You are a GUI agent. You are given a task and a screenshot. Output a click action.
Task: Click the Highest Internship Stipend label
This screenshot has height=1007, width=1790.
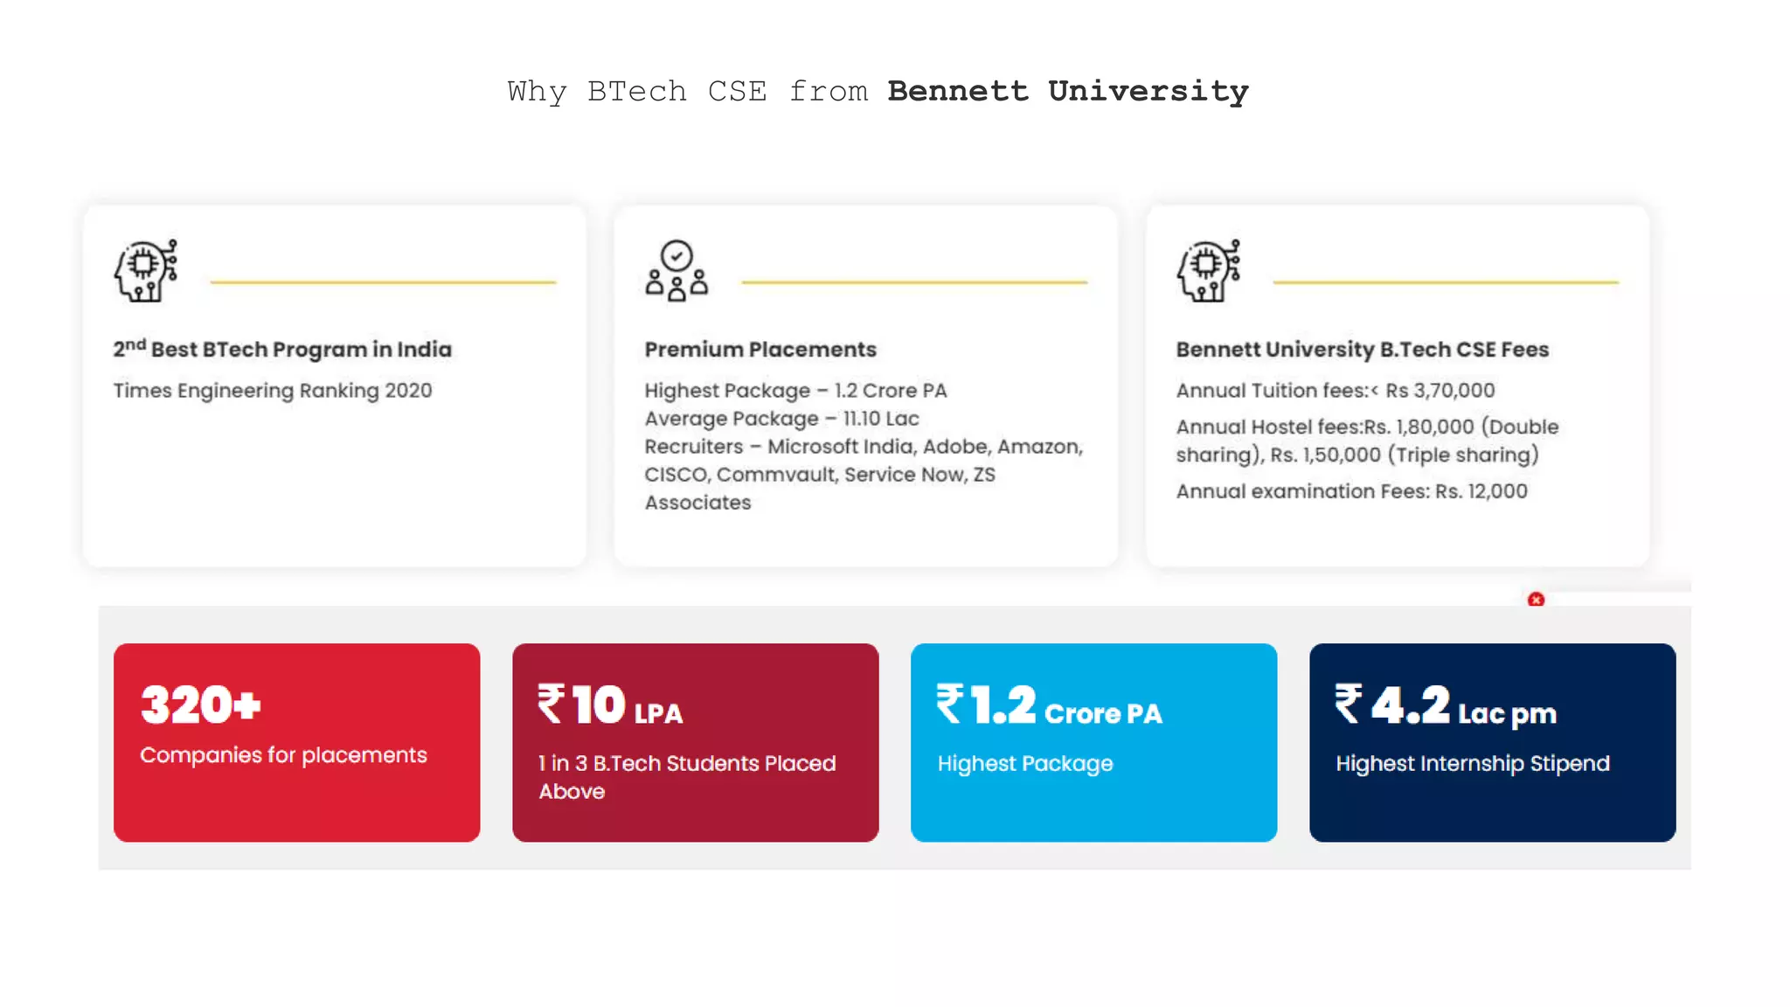[1472, 763]
